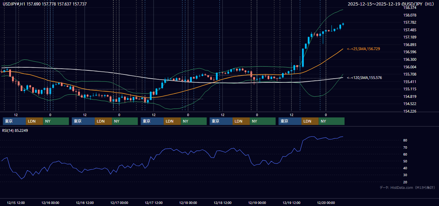Select the 156.300 price level
The width and height of the screenshot is (439, 206).
coord(410,59)
